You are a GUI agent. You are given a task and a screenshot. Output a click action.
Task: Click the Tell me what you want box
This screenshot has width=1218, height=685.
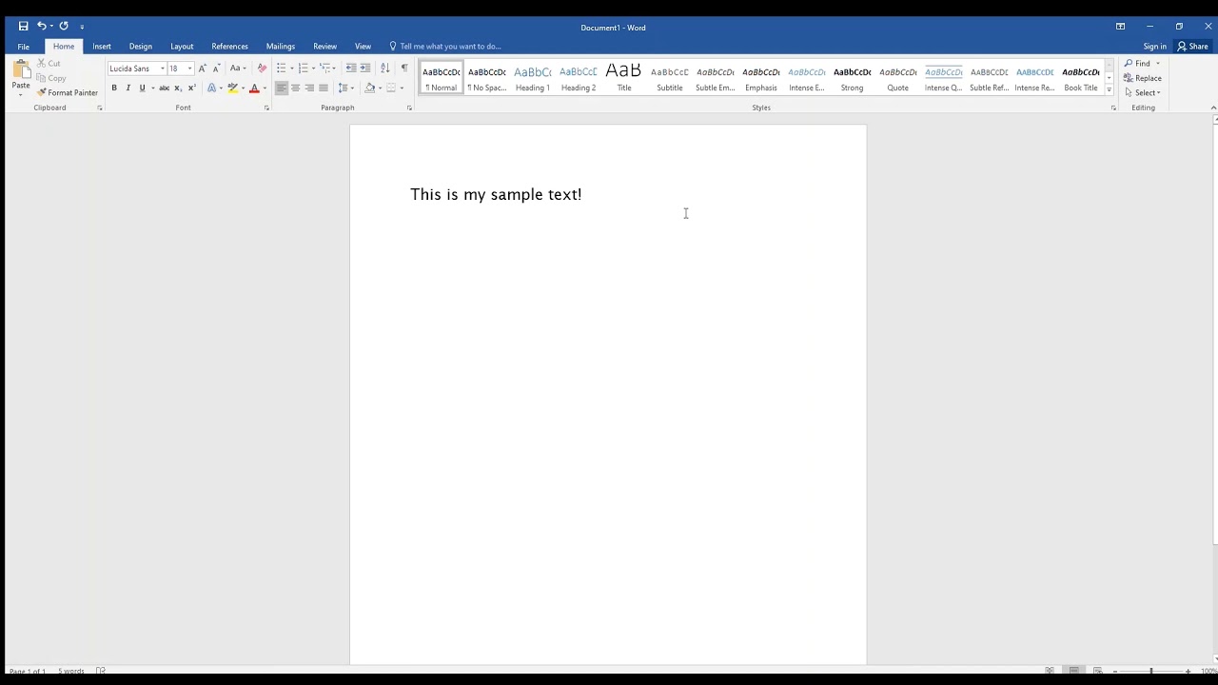(445, 47)
